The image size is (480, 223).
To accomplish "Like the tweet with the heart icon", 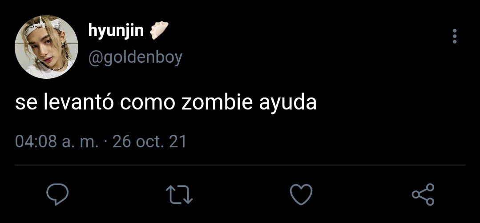I will point(301,194).
